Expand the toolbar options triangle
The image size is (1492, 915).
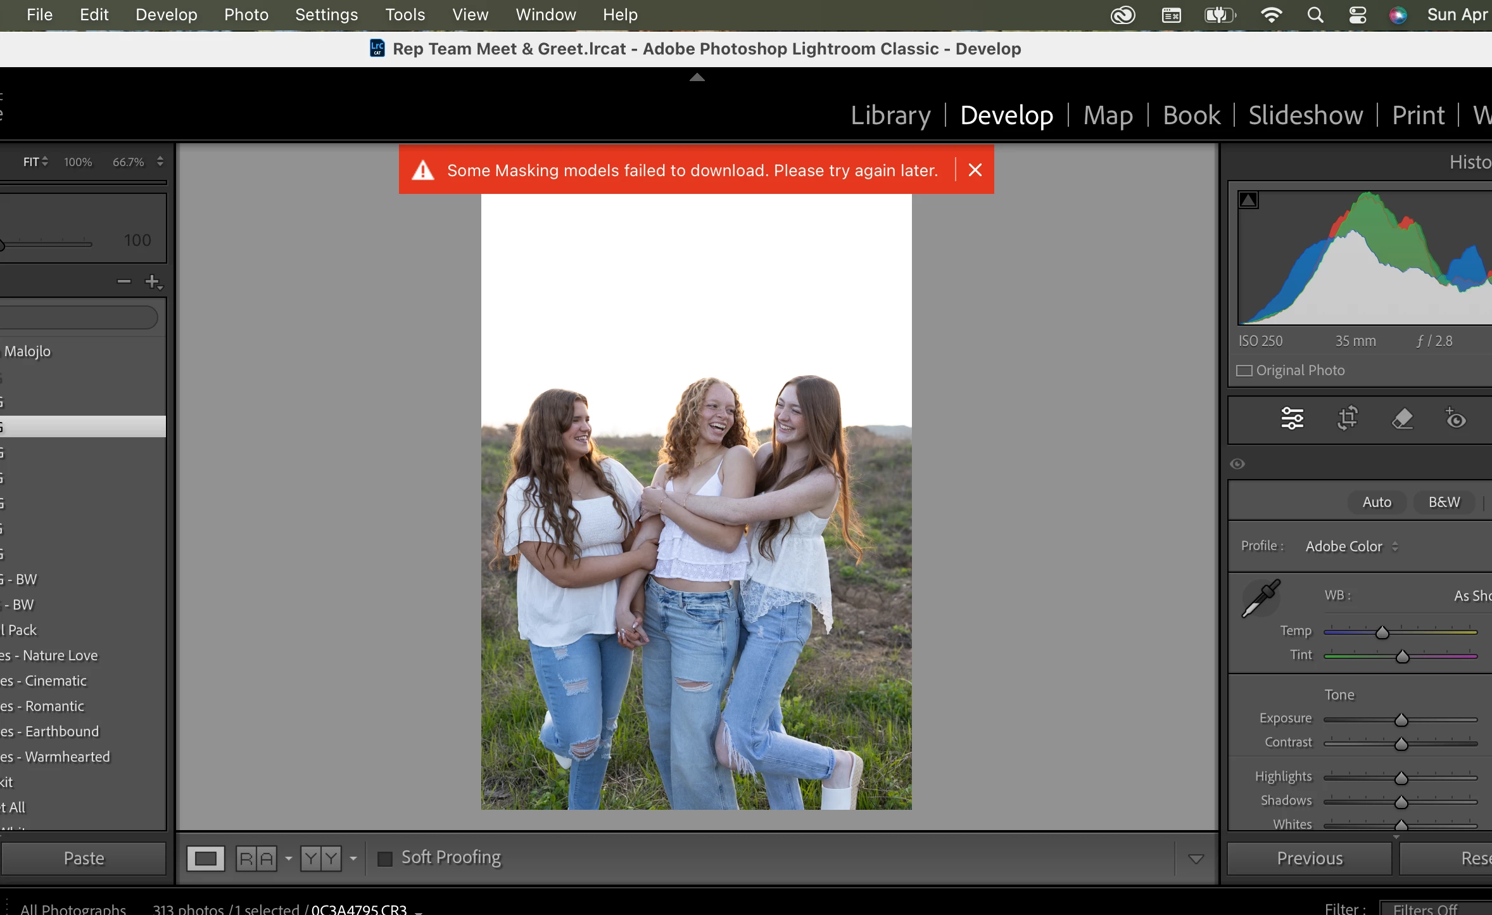(1196, 859)
